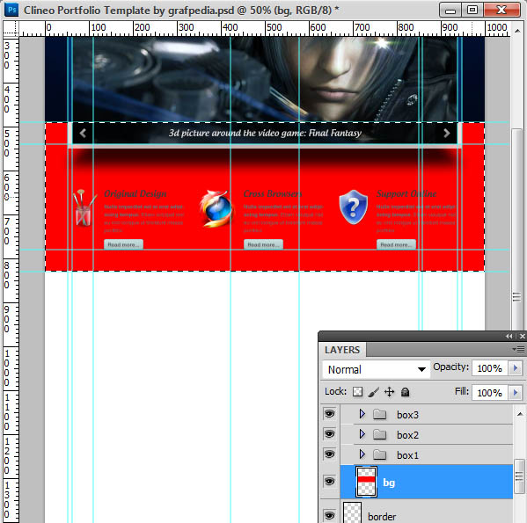Screen dimensions: 527x523
Task: Click the box3 folder icon
Action: [x=380, y=414]
